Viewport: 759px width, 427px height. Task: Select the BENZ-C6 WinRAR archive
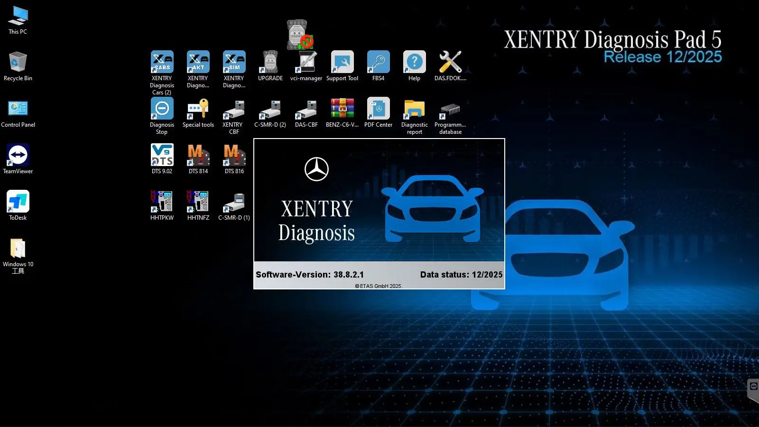pyautogui.click(x=342, y=109)
